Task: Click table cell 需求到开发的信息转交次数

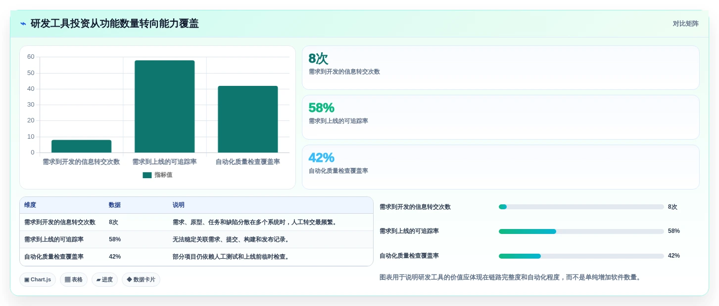Action: click(x=60, y=223)
